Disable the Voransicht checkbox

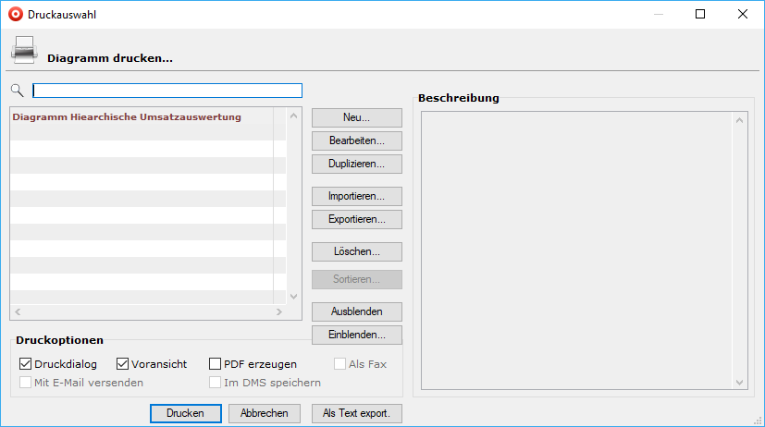pos(123,364)
